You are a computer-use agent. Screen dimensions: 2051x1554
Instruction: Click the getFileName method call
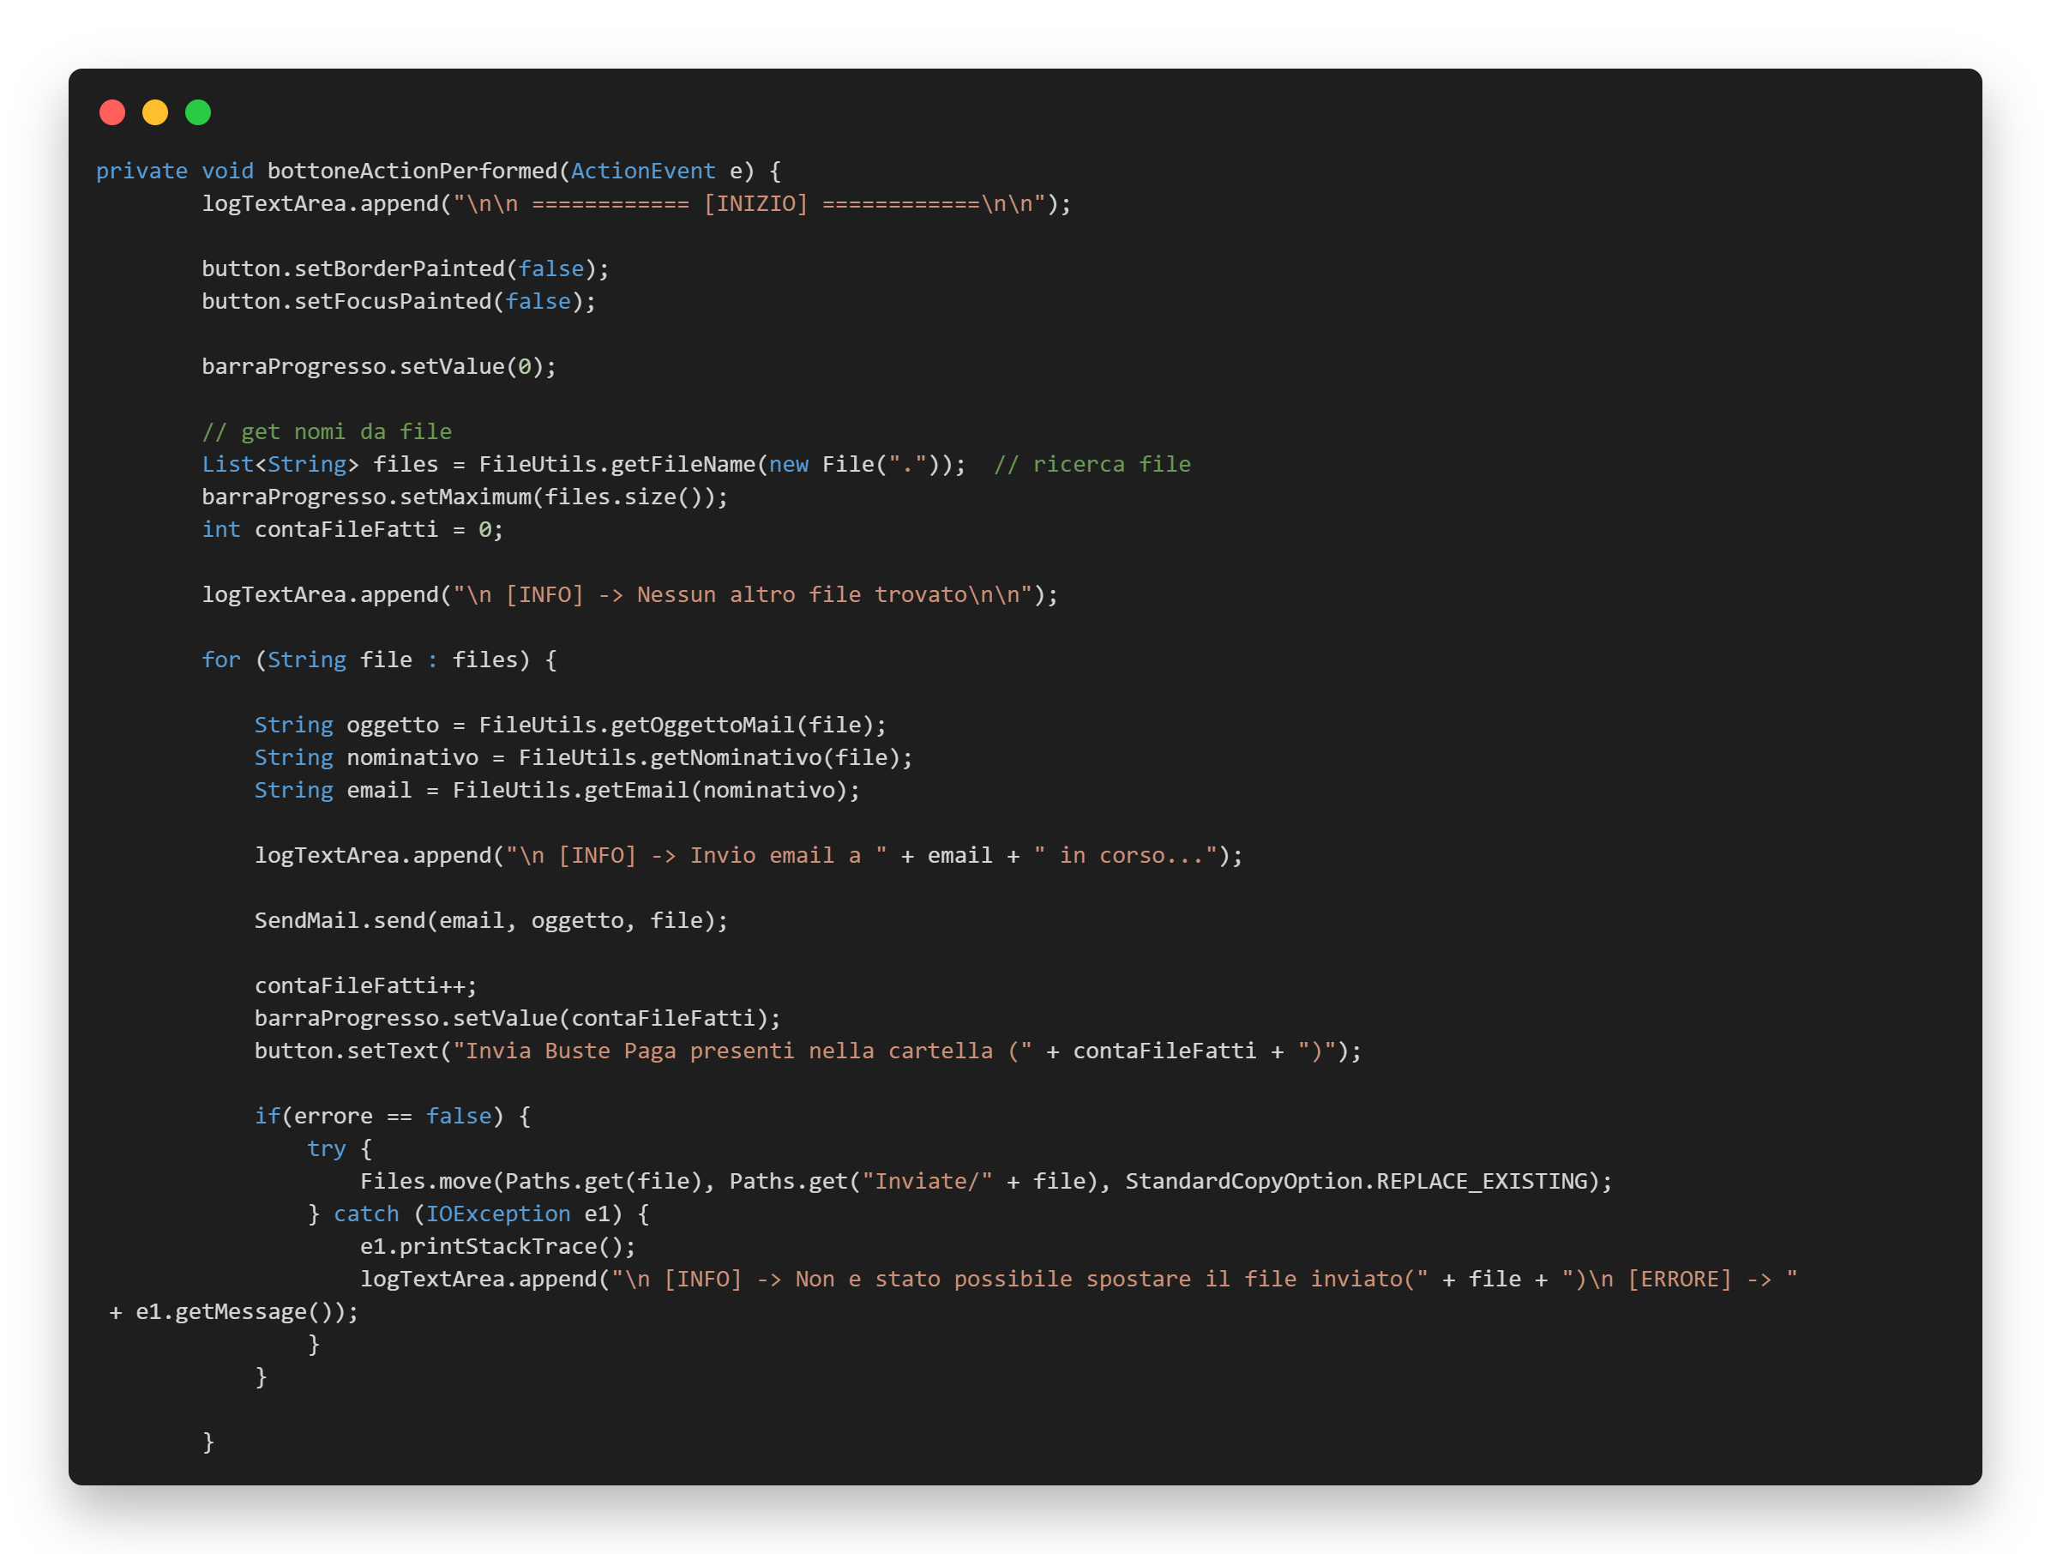pyautogui.click(x=683, y=465)
